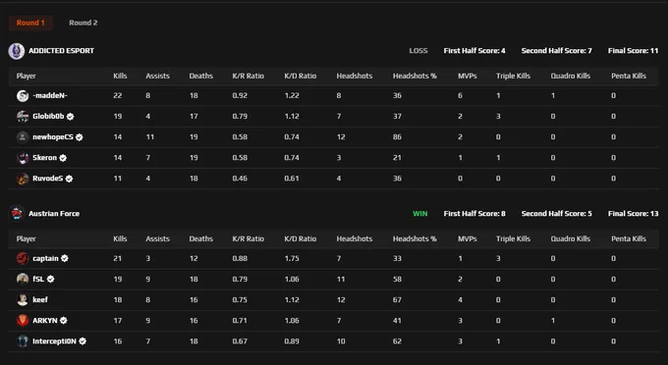The image size is (668, 365).
Task: Click verified badge next to ARKYN
Action: coord(64,320)
